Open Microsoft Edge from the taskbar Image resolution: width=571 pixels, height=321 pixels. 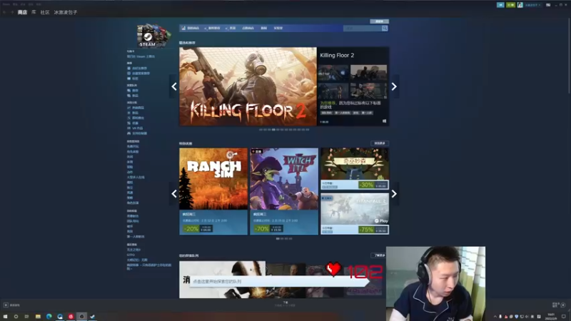coord(49,317)
